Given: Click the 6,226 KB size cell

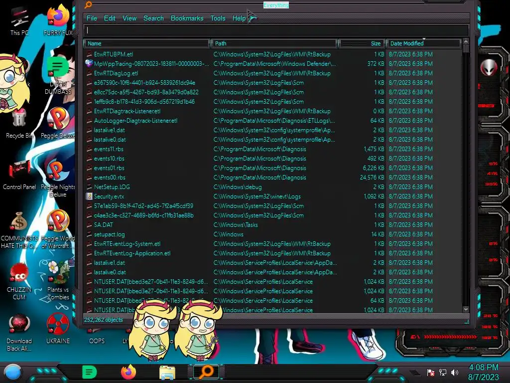Looking at the screenshot, I should [374, 168].
